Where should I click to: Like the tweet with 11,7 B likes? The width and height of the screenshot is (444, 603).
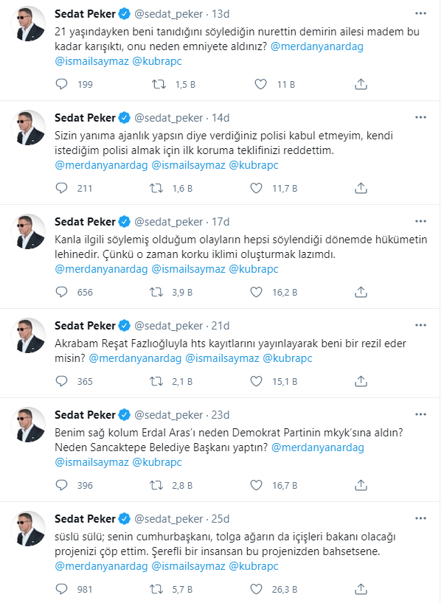pyautogui.click(x=257, y=188)
